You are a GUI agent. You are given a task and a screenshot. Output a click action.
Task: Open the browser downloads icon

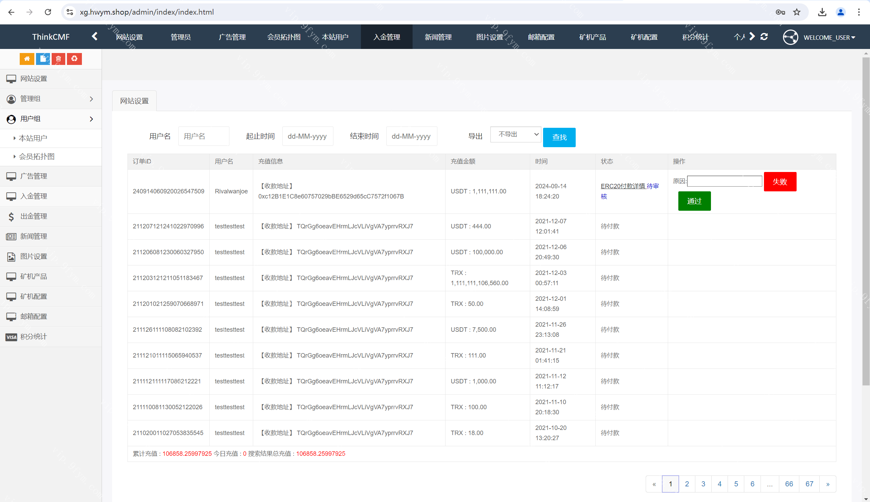[x=822, y=13]
